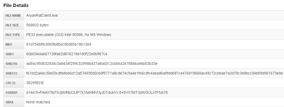
Task: Click the MD5 label cell
Action: click(x=9, y=45)
